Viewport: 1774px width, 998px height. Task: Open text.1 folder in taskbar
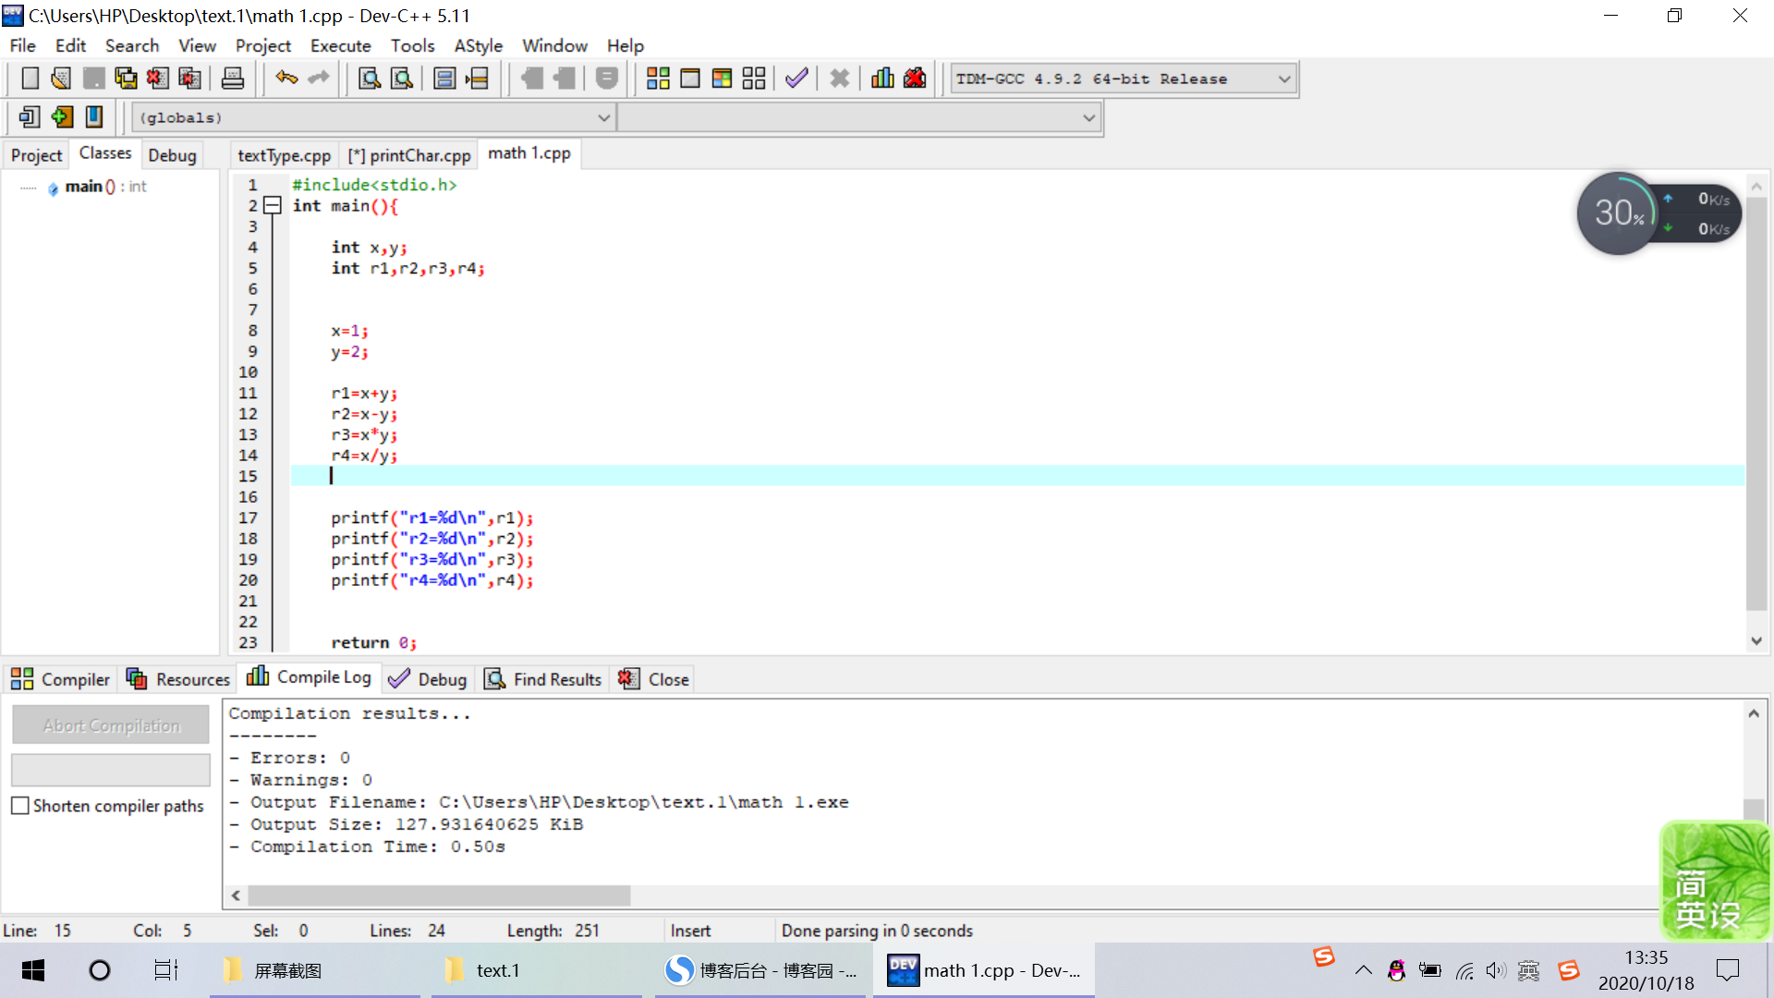coord(497,970)
